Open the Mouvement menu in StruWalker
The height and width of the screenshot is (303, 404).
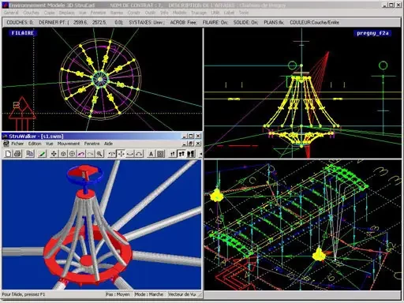tap(69, 144)
